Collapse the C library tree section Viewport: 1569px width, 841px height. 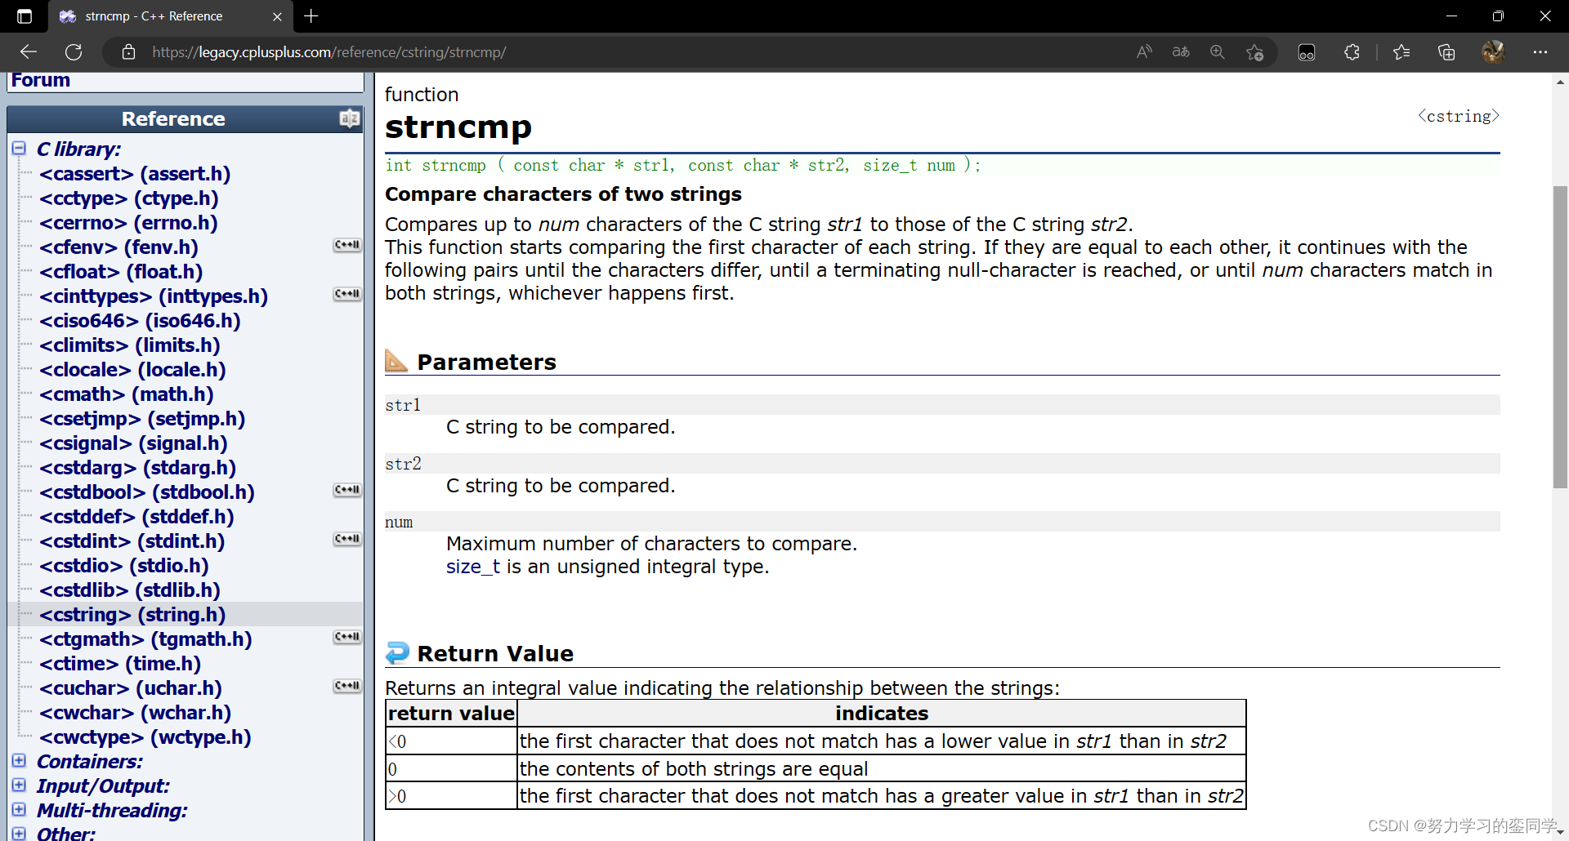(x=19, y=149)
